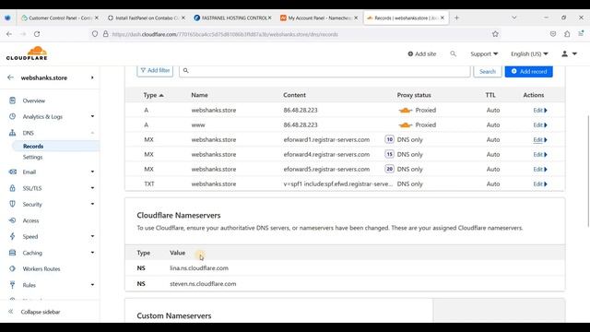590x332 pixels.
Task: Click the priority 15 badge
Action: [x=389, y=154]
